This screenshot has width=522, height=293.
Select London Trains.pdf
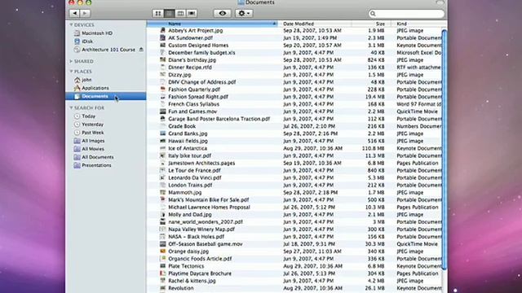pyautogui.click(x=190, y=185)
